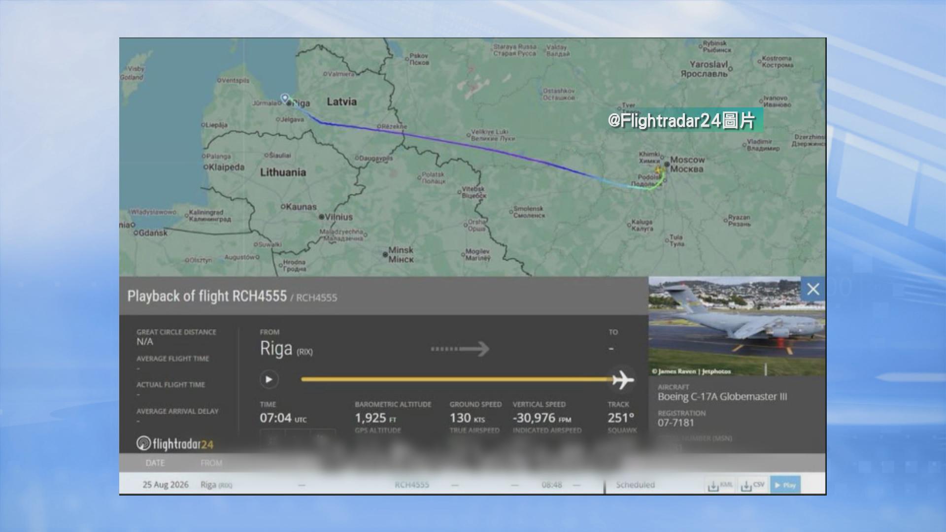Click the Scheduled status in the row

636,485
